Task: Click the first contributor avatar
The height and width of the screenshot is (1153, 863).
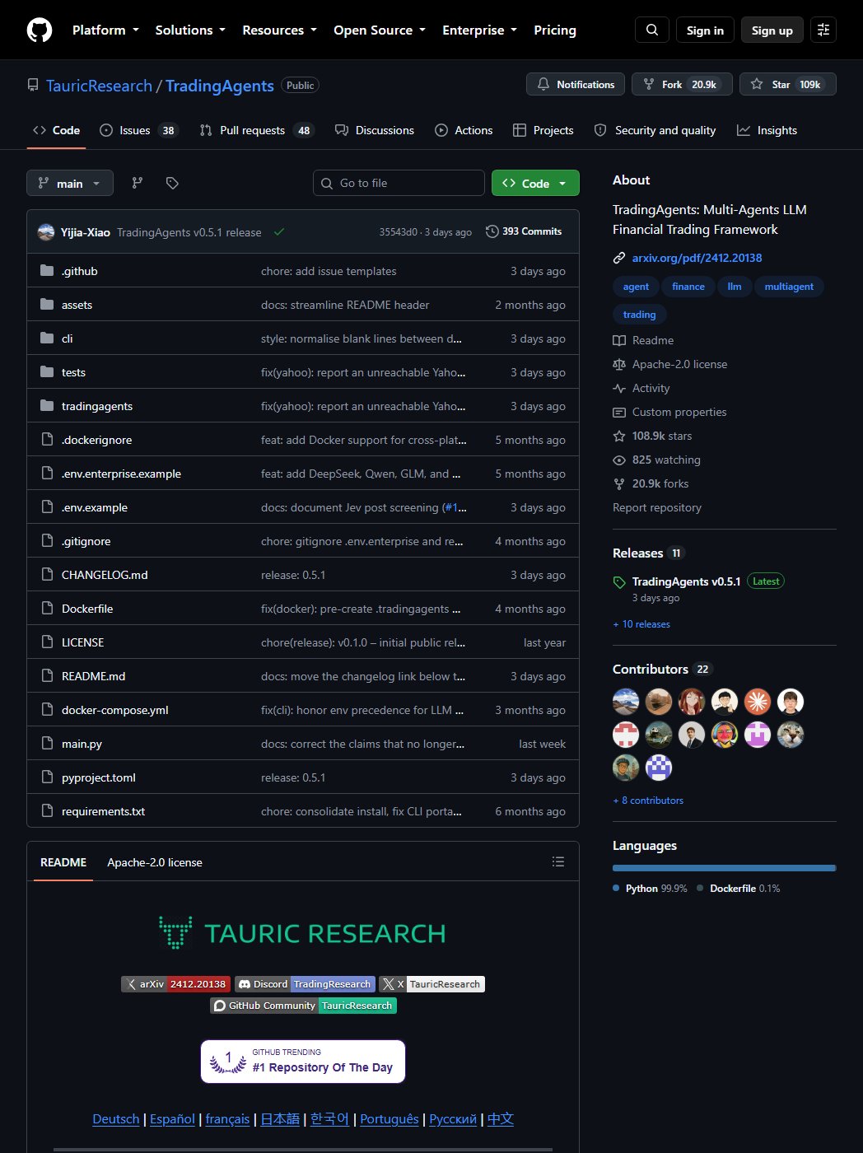Action: point(626,702)
